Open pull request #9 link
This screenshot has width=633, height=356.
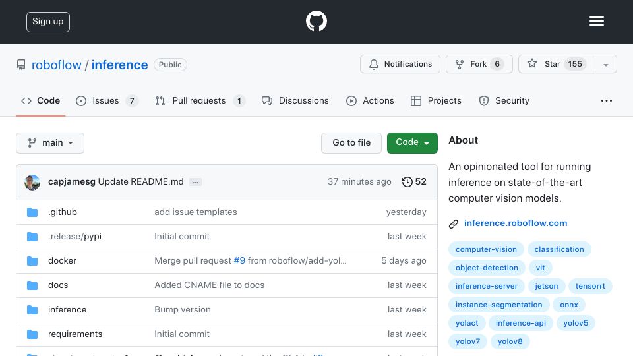[239, 261]
